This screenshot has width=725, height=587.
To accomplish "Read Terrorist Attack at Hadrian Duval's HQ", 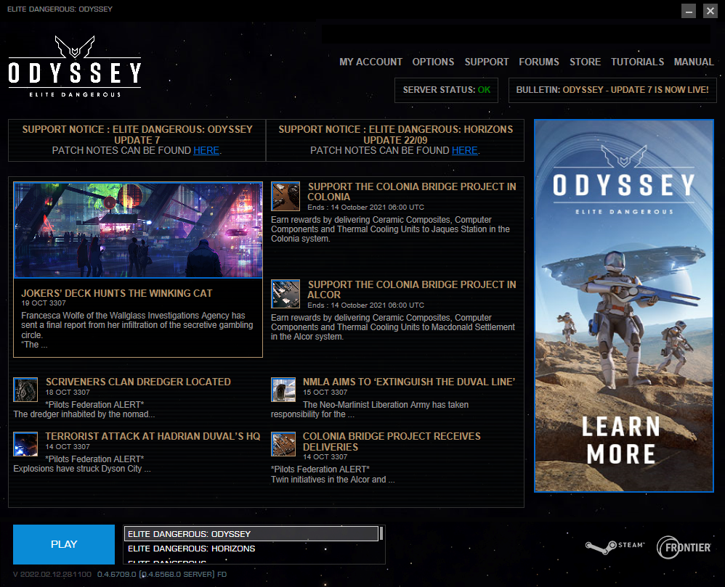I will 153,436.
